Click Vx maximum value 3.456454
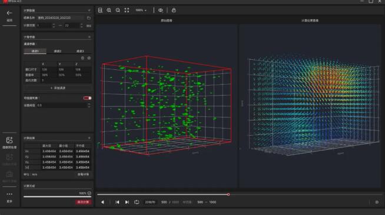Image resolution: width=385 pixels, height=215 pixels. (49, 152)
